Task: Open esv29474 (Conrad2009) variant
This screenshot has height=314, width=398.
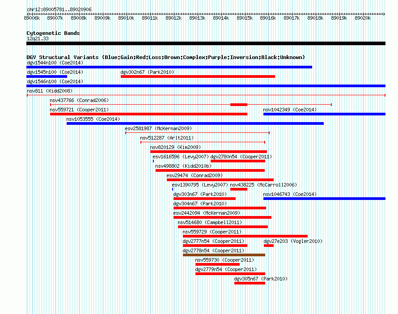Action: (x=195, y=175)
